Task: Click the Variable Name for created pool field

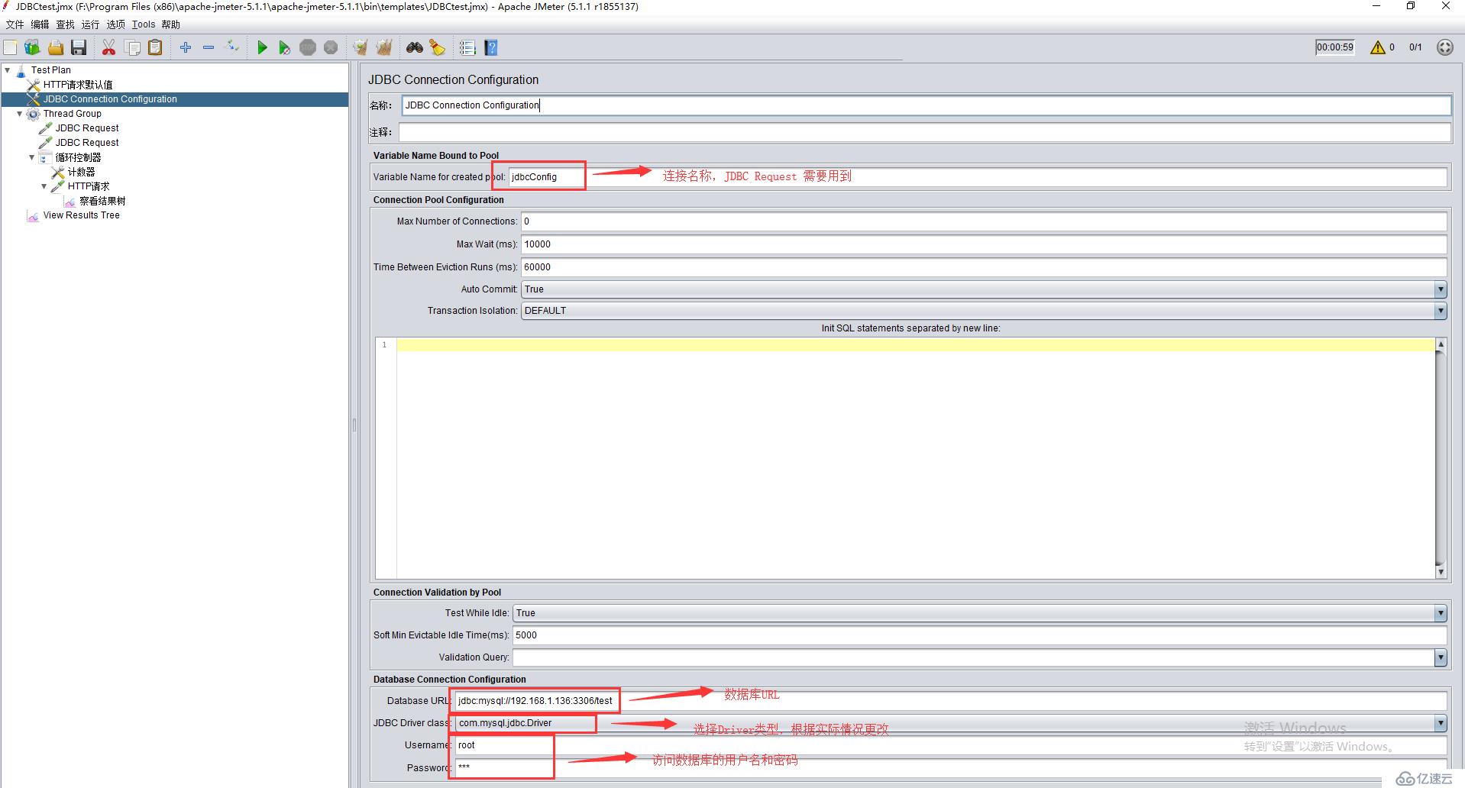Action: click(978, 177)
